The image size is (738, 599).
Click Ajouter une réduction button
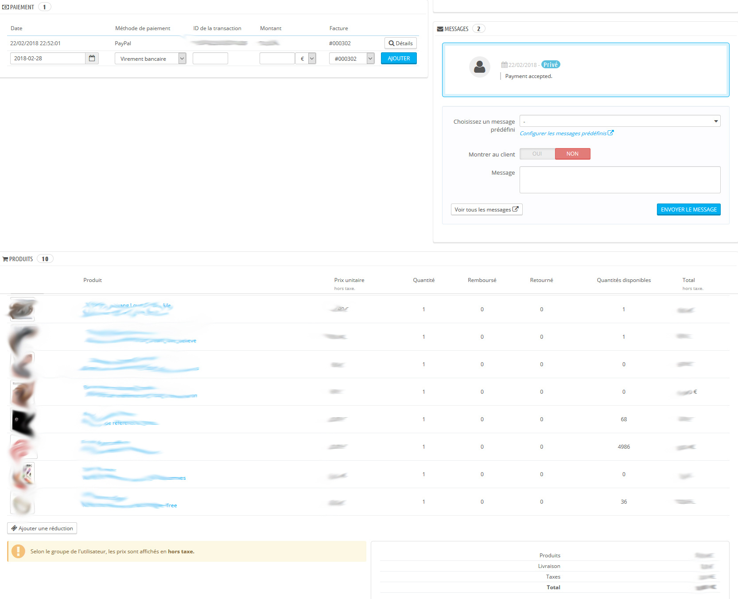(42, 529)
